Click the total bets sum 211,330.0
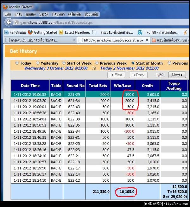The width and height of the screenshot is (190, 207). tap(101, 192)
